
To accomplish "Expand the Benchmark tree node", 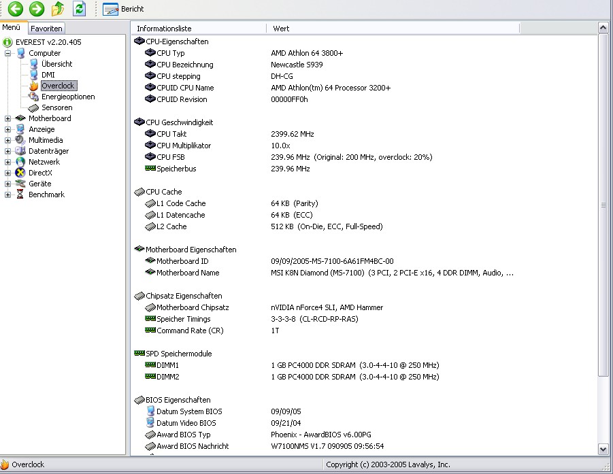I will 7,194.
